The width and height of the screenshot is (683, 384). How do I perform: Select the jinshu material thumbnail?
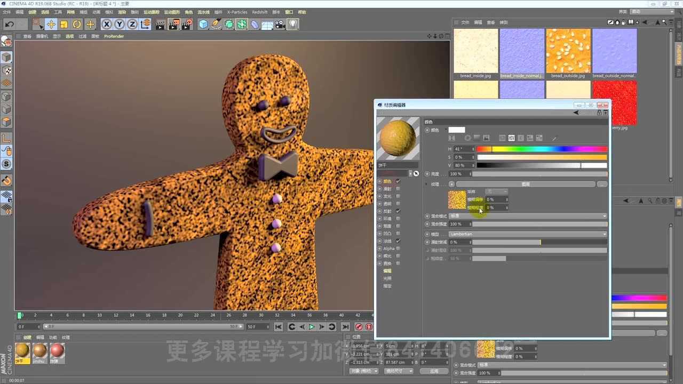pos(40,350)
